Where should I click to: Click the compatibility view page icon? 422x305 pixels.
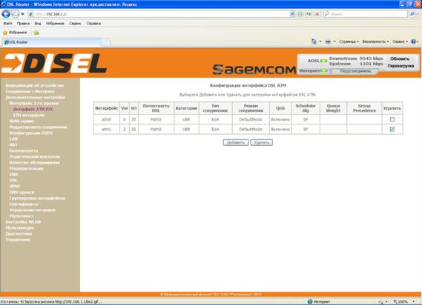300,14
